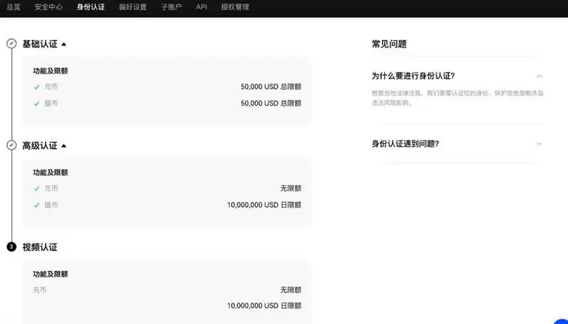Select the 视频认证 step heading
Viewport: 568px width, 324px height.
coord(40,247)
